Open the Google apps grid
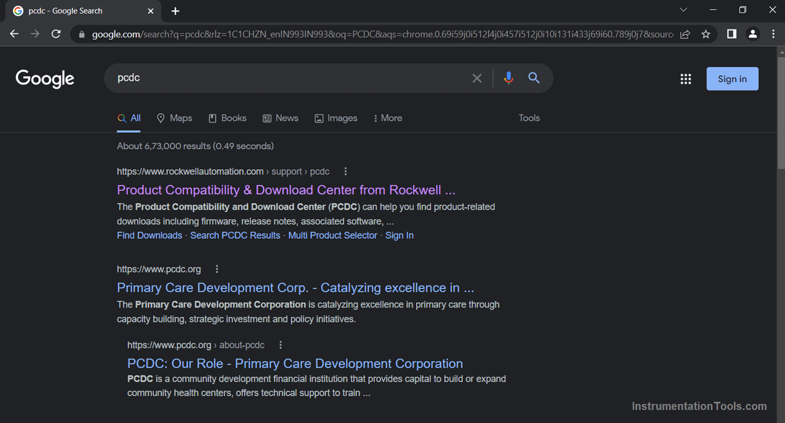 pyautogui.click(x=685, y=79)
